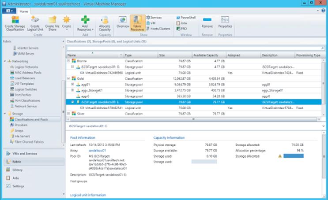Select VIP Templates tree item
This screenshot has width=328, height=200.
[x=22, y=84]
